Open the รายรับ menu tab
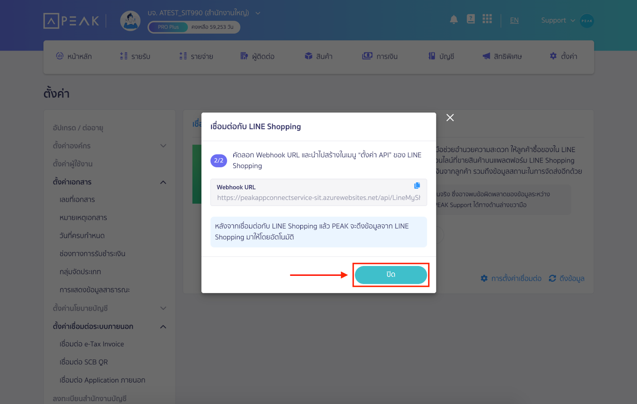Viewport: 637px width, 404px height. tap(135, 57)
